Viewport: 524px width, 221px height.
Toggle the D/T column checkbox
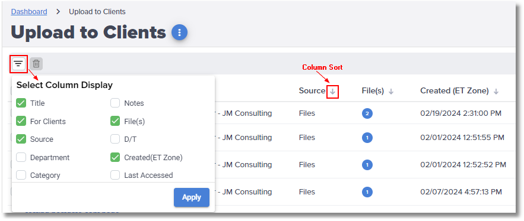(x=115, y=139)
